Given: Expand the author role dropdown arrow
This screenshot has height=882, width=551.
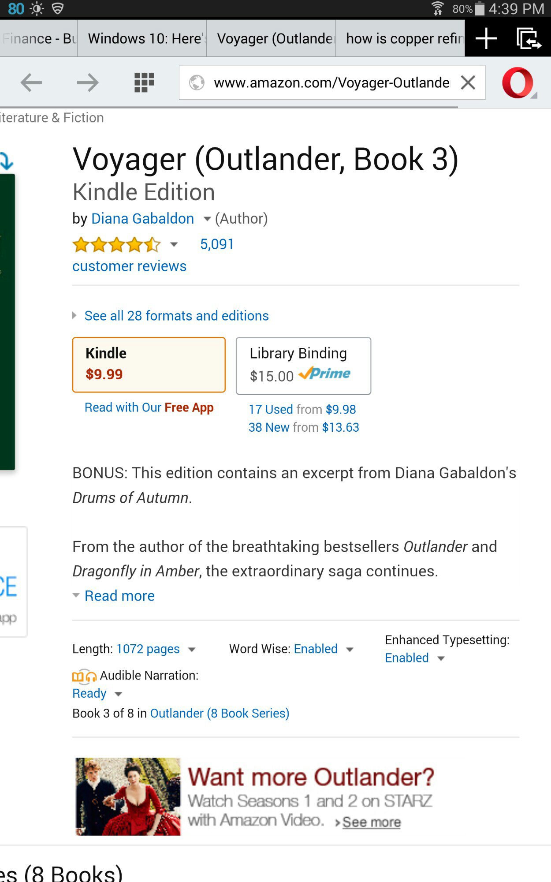Looking at the screenshot, I should [207, 219].
